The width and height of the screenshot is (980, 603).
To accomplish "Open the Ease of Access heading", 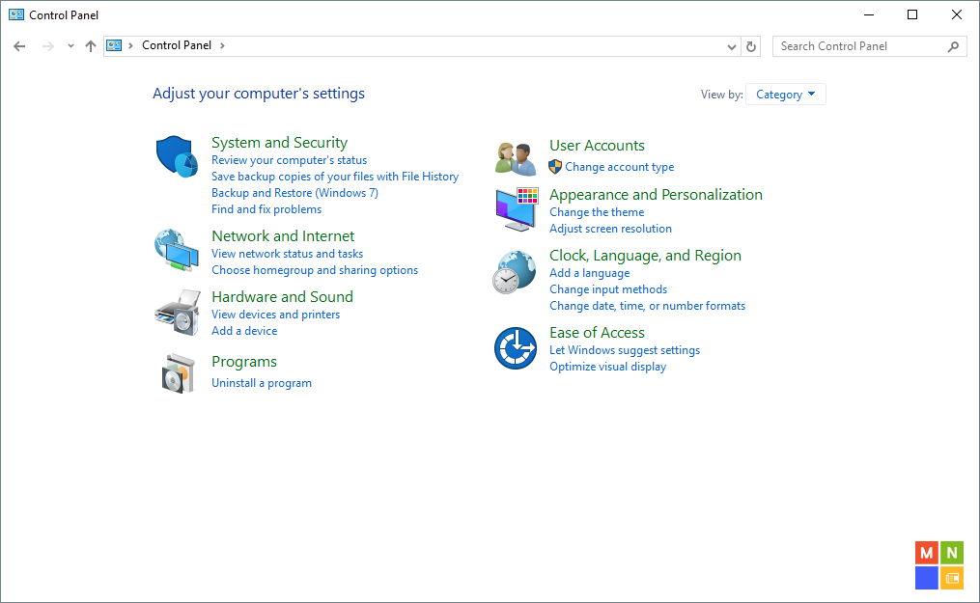I will pos(597,332).
